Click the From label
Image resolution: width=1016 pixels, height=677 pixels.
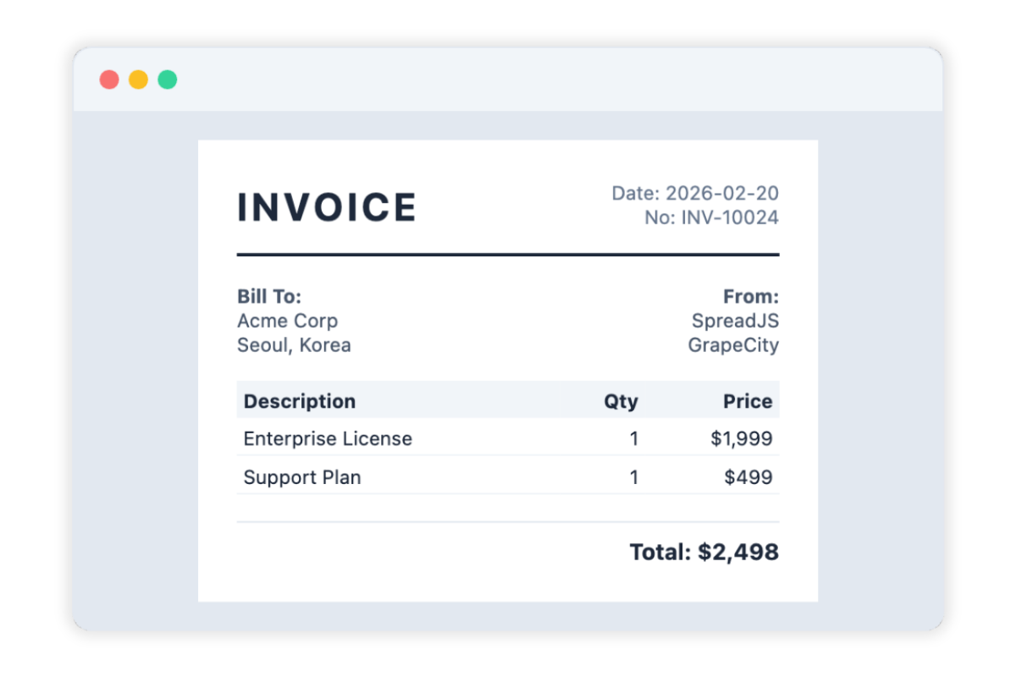coord(750,297)
